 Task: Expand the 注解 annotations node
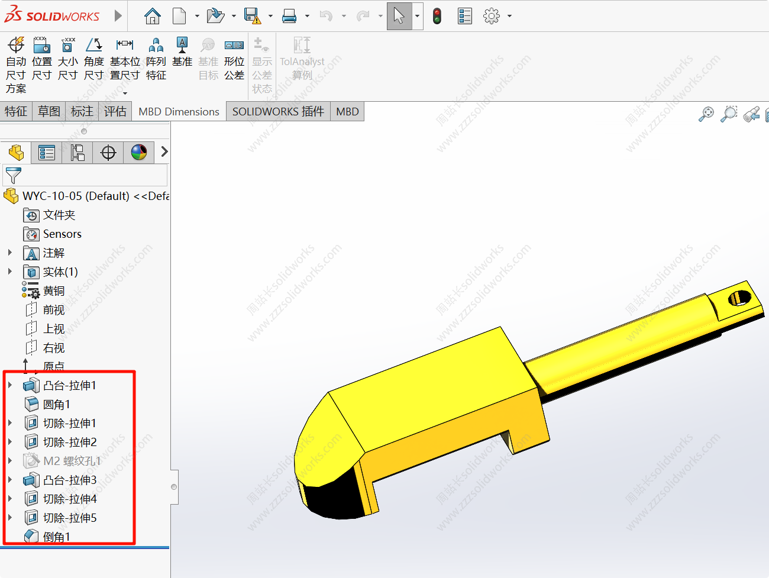(10, 253)
